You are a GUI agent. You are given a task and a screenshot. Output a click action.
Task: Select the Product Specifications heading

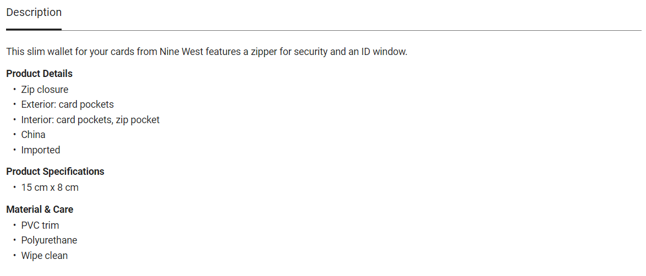tap(55, 172)
